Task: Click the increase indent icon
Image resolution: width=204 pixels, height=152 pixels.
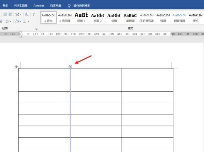Action: click(x=10, y=14)
